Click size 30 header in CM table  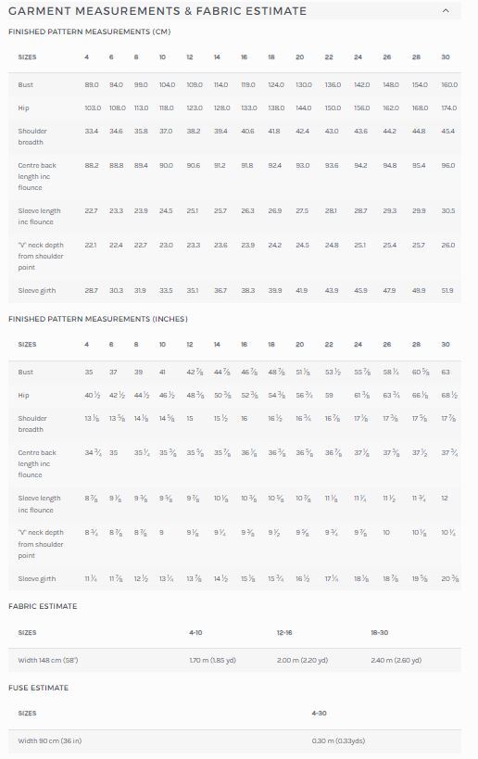point(445,57)
